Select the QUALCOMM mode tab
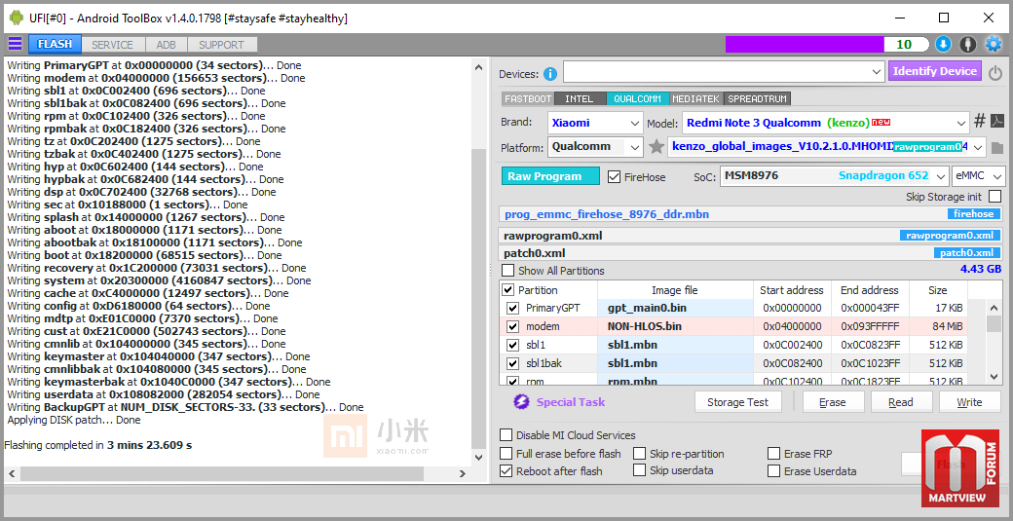The height and width of the screenshot is (521, 1013). click(637, 98)
